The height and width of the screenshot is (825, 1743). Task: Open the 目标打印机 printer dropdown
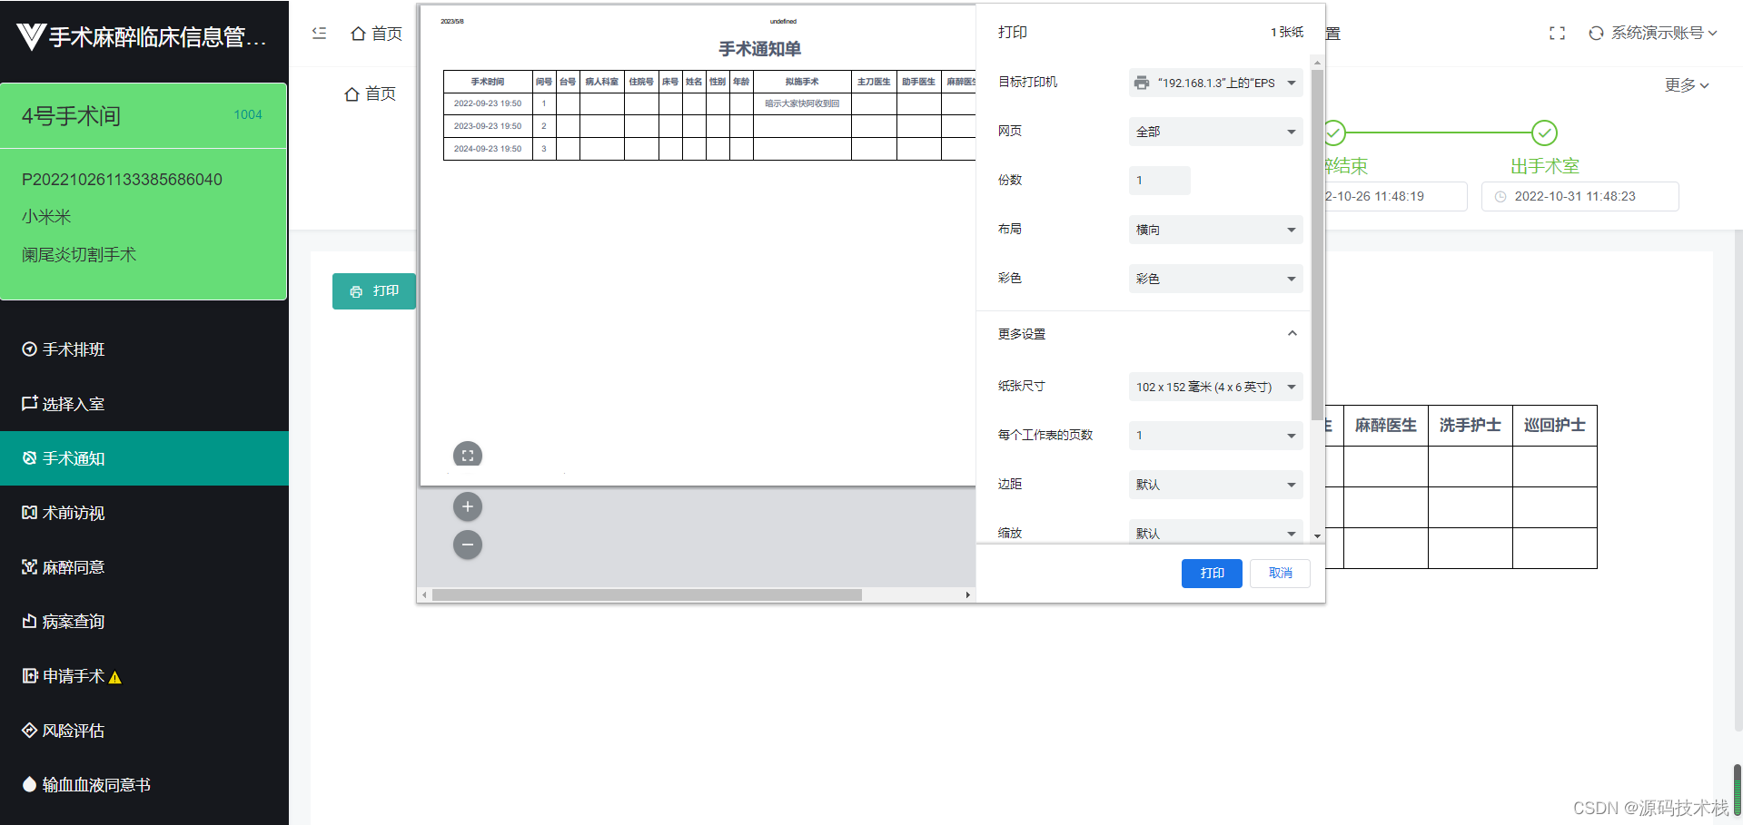(x=1215, y=83)
